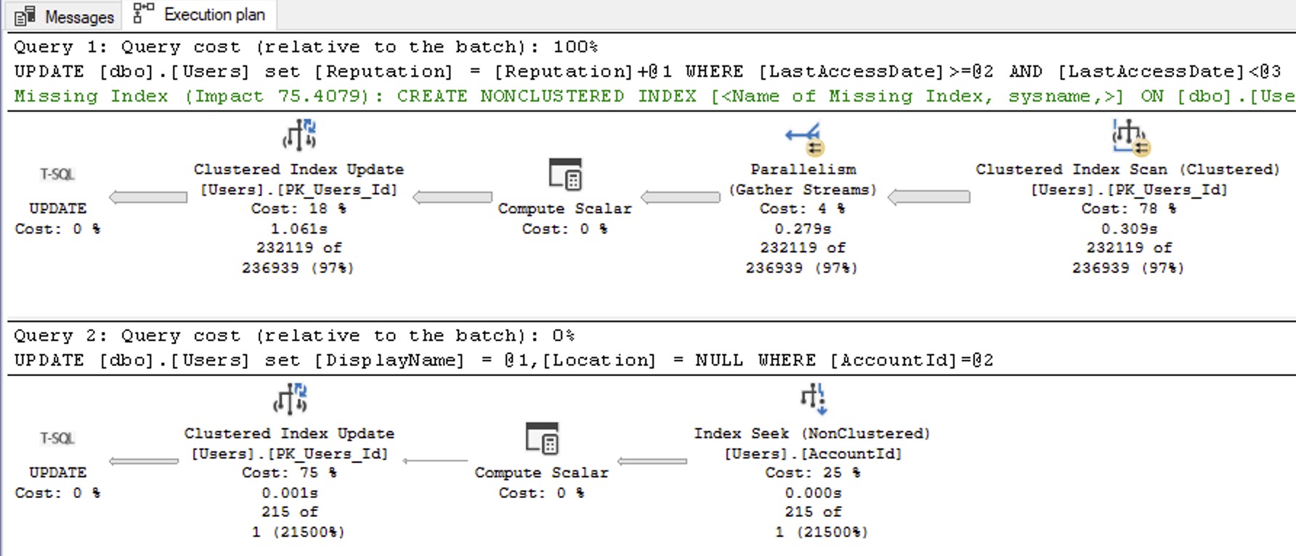This screenshot has height=556, width=1296.
Task: Select Query 1 T-SQL UPDATE node icon
Action: tap(57, 174)
